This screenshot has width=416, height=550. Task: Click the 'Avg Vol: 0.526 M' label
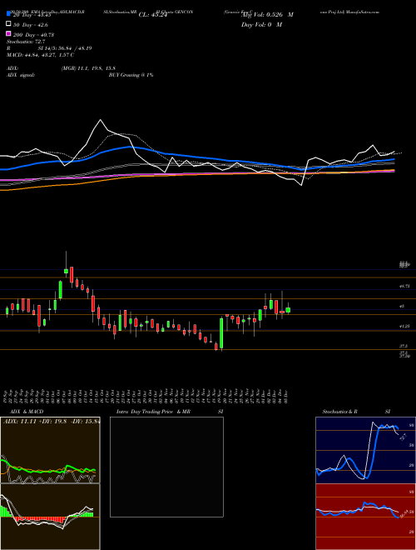click(x=267, y=15)
